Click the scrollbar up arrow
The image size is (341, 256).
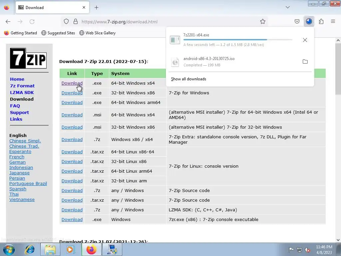[338, 40]
